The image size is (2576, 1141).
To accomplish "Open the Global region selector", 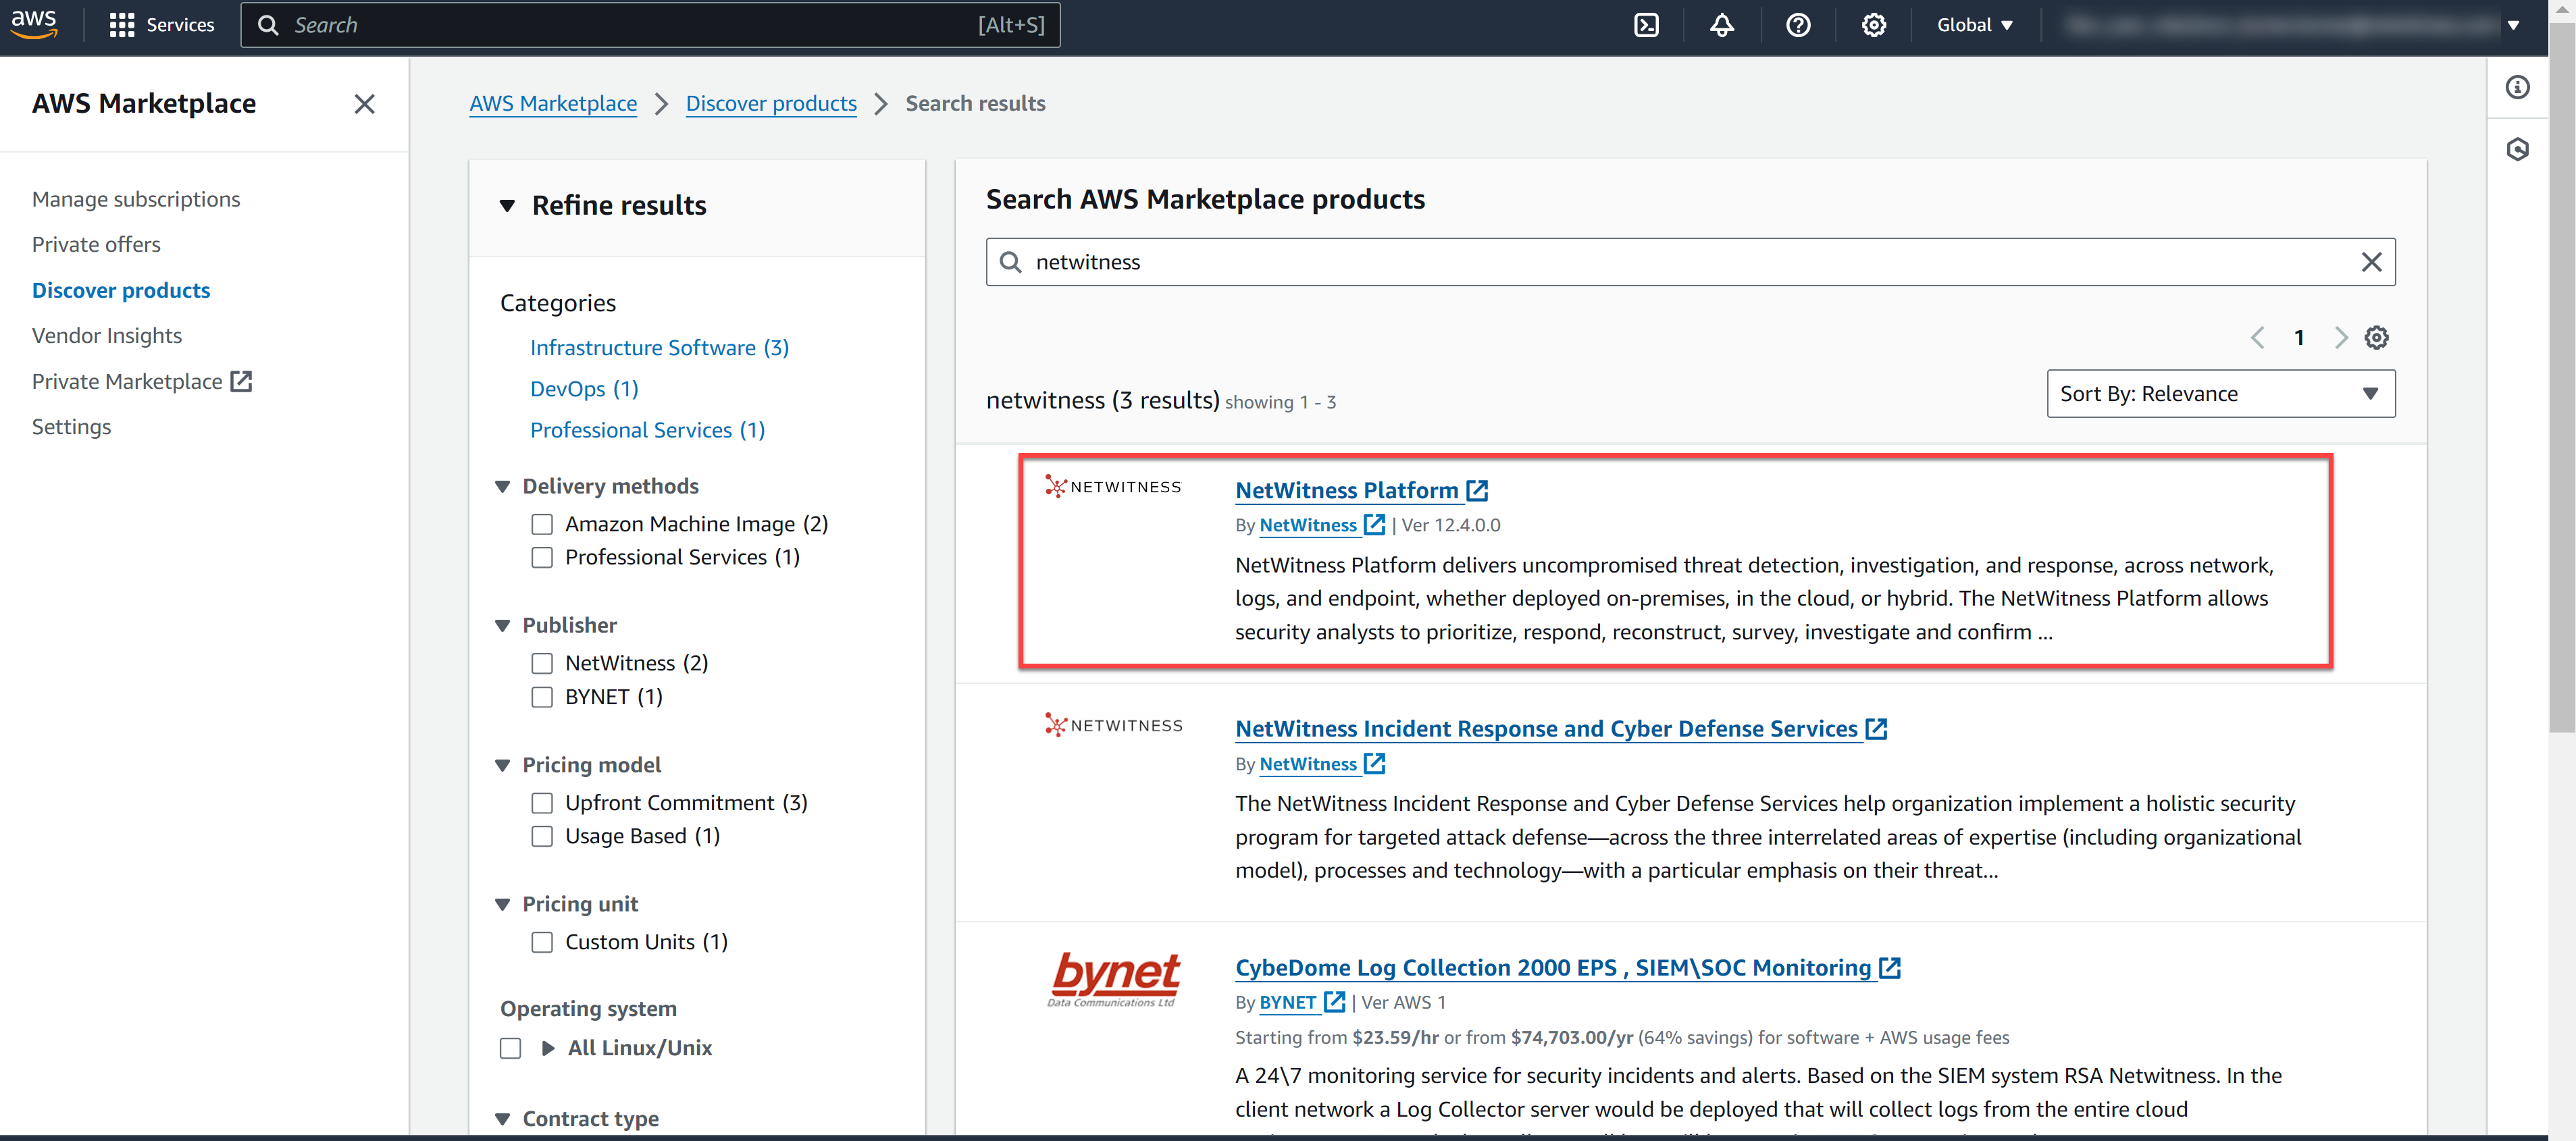I will (x=1974, y=25).
